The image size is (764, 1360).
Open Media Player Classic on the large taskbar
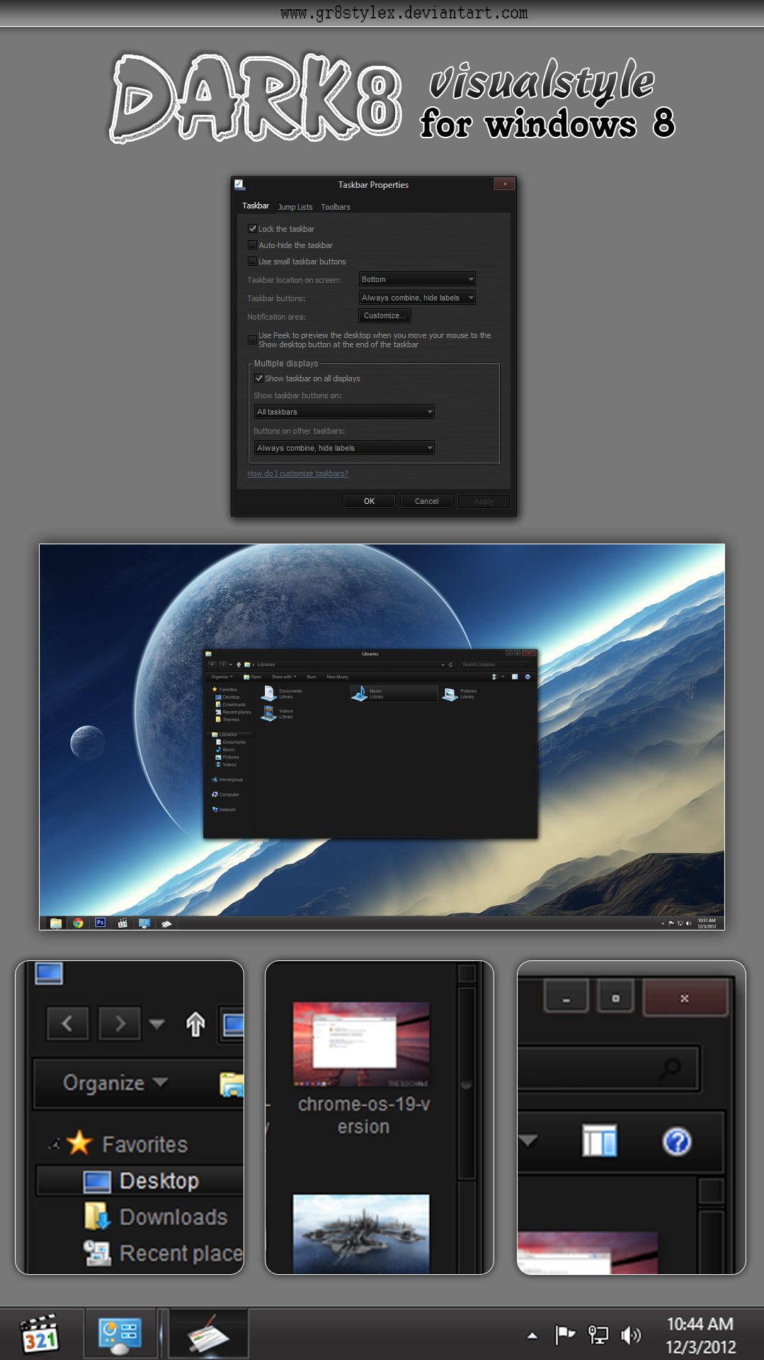click(40, 1334)
